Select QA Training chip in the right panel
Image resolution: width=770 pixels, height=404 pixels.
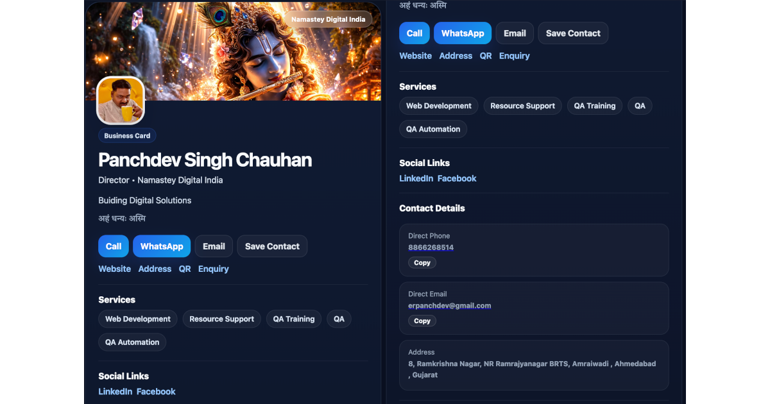click(x=595, y=106)
